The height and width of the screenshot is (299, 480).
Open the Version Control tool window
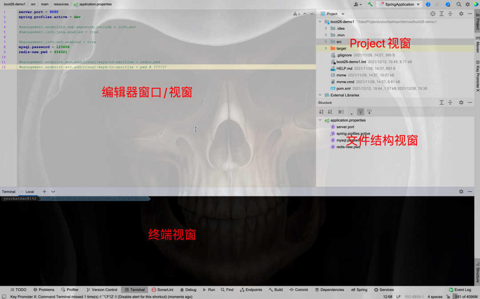tap(102, 290)
